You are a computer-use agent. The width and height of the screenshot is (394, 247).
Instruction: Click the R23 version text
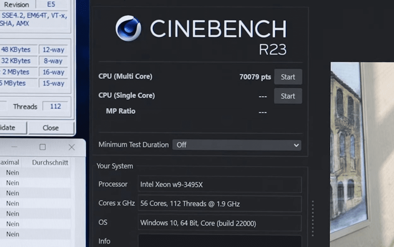coord(273,50)
